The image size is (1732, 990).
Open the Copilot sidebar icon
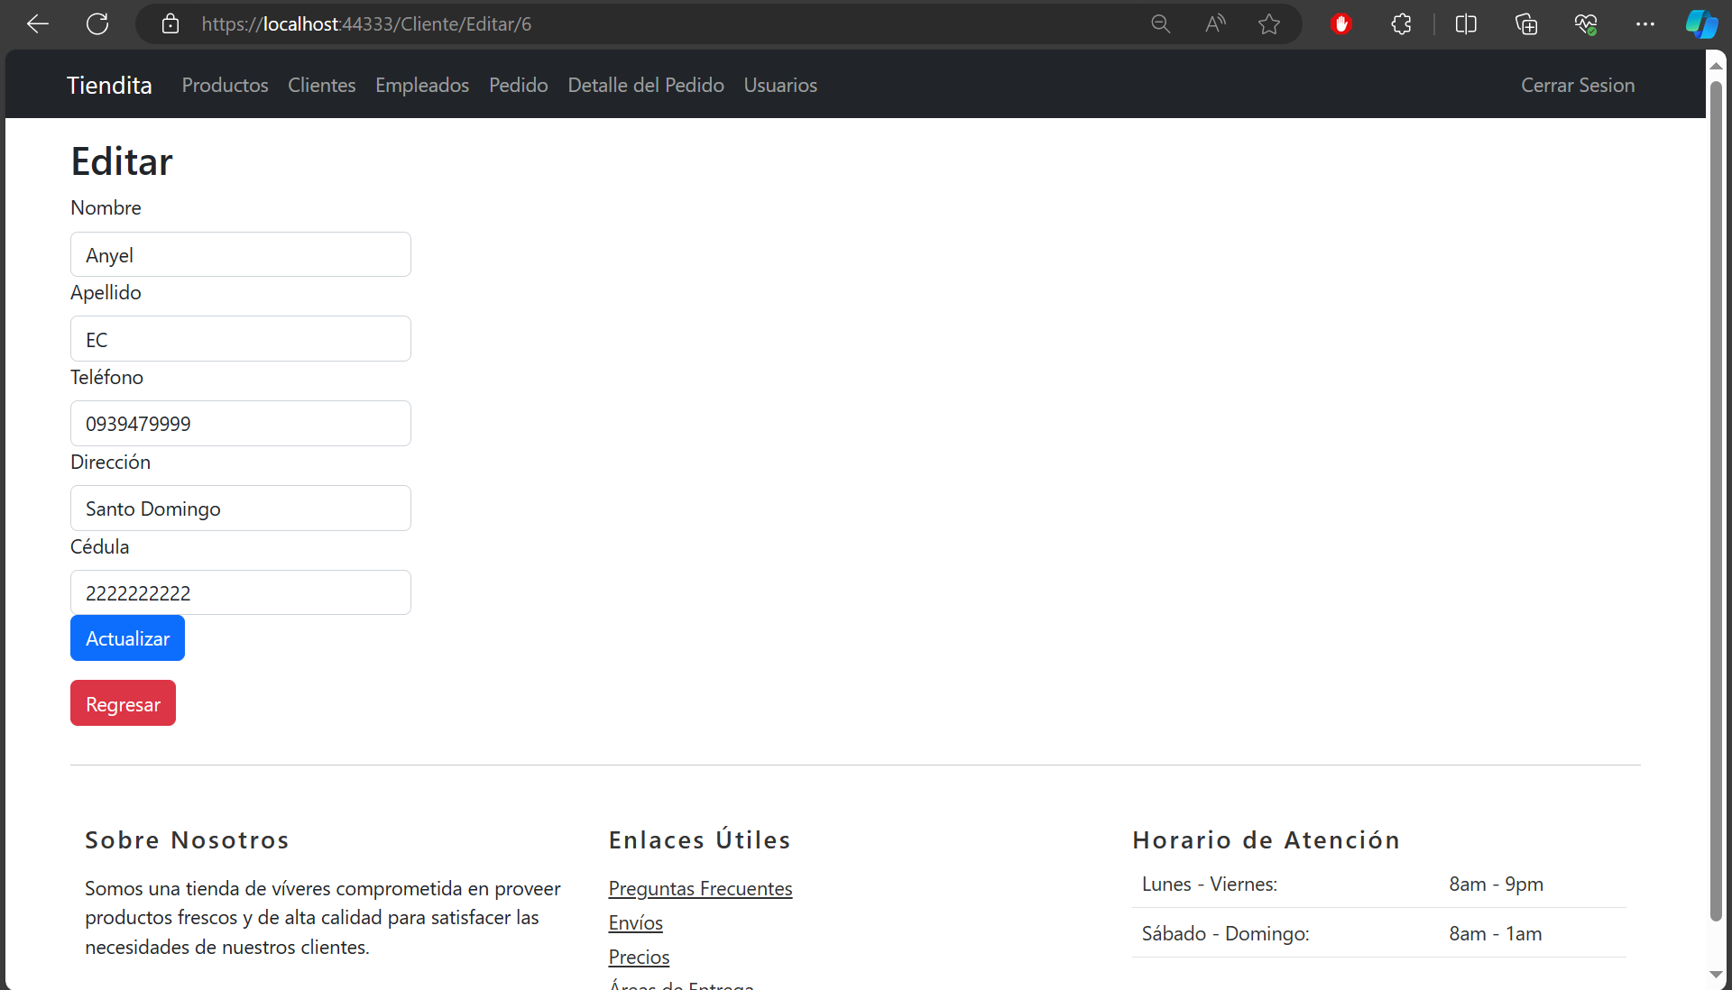coord(1701,24)
